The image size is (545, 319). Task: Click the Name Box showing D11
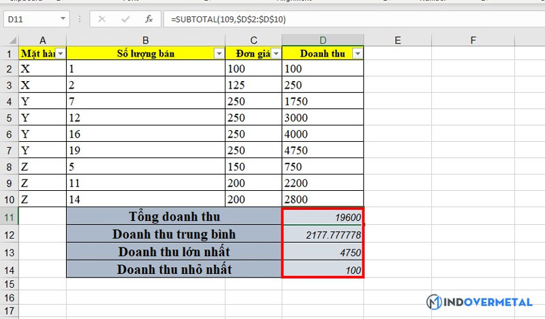tap(31, 19)
